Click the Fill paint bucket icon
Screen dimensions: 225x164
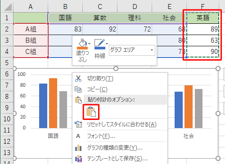point(82,44)
